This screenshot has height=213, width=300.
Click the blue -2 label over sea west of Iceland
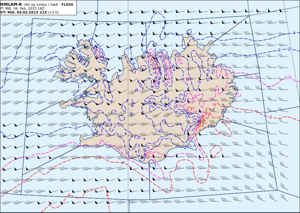[x=76, y=128]
